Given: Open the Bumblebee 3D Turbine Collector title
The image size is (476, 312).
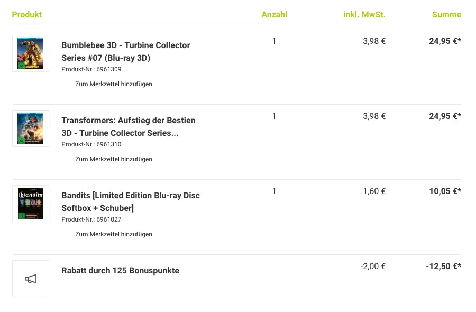Looking at the screenshot, I should tap(126, 52).
